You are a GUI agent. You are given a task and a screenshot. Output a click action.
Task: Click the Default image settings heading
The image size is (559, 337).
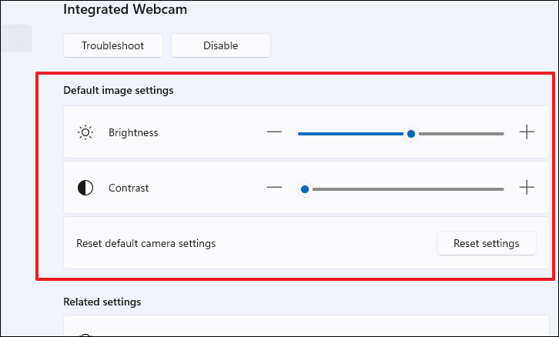119,90
